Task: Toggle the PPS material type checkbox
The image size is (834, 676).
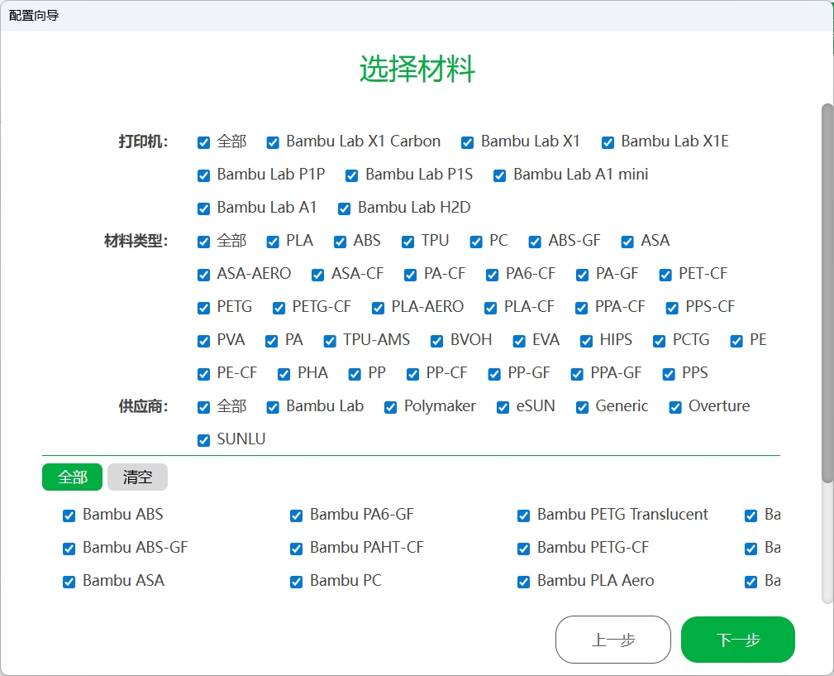Action: pos(669,374)
